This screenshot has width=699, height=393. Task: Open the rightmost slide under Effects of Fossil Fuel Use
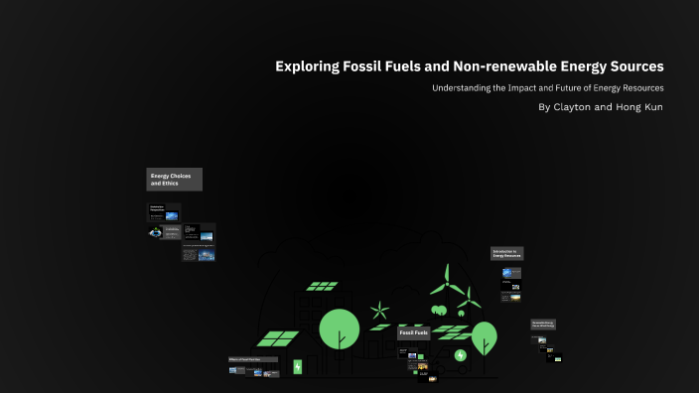(271, 374)
